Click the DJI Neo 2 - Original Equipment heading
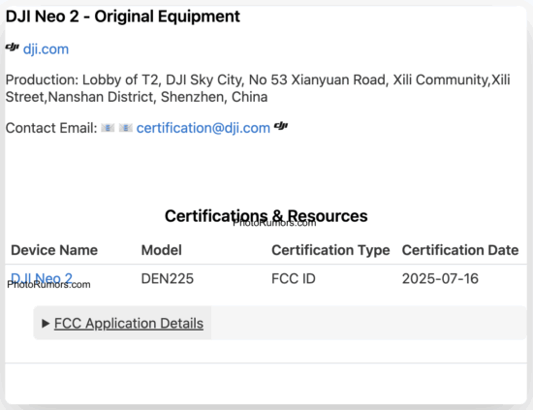 coord(123,16)
